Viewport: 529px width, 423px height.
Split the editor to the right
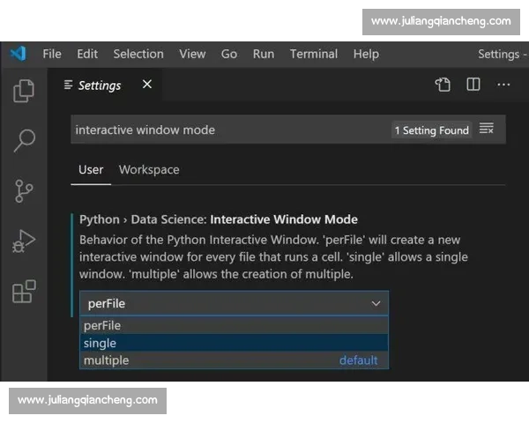click(x=473, y=85)
